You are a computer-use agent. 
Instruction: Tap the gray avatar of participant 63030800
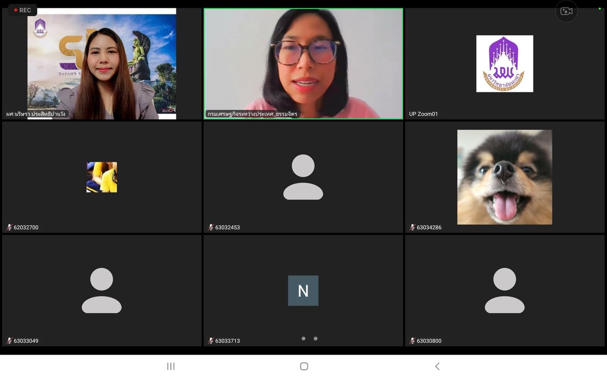point(504,291)
